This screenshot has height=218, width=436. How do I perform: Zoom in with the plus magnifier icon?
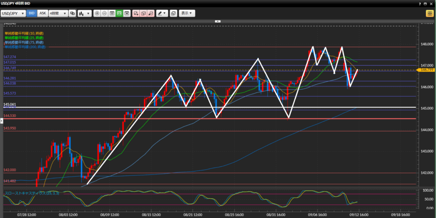97,13
